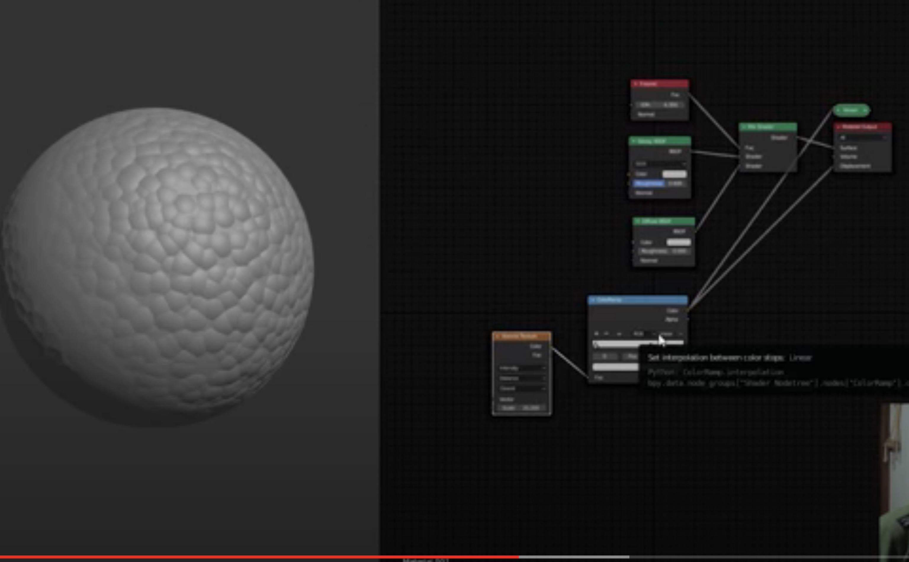Open Material Output target dropdown

pyautogui.click(x=863, y=138)
